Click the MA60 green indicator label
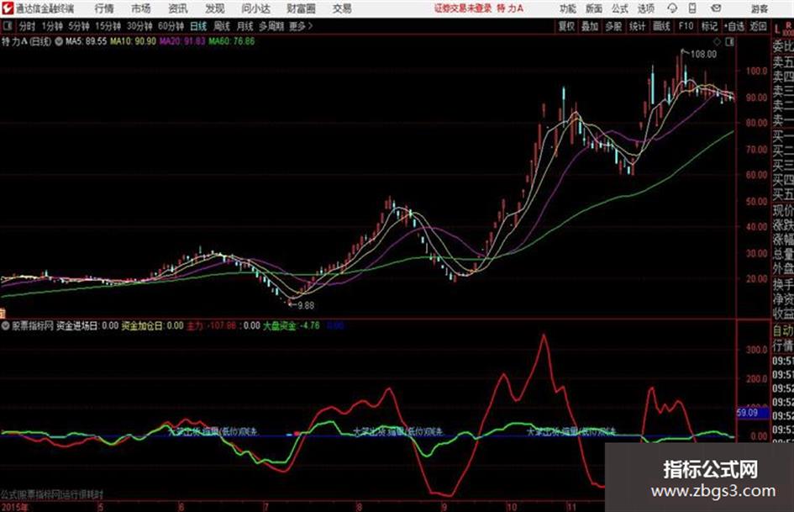Viewport: 794px width, 512px height. [x=231, y=41]
